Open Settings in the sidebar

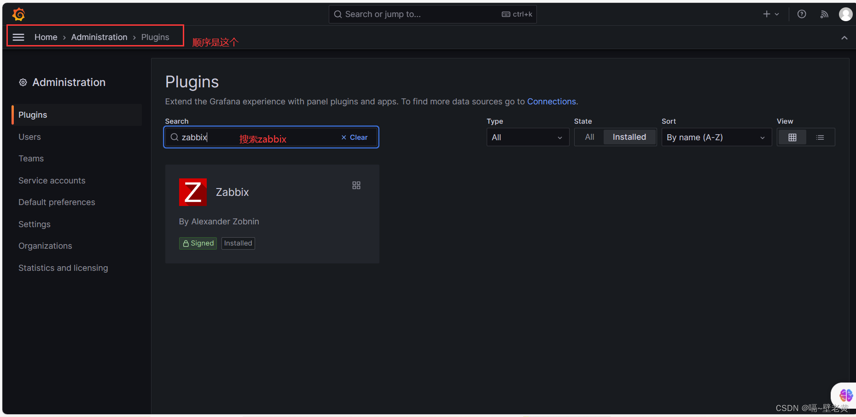point(34,224)
